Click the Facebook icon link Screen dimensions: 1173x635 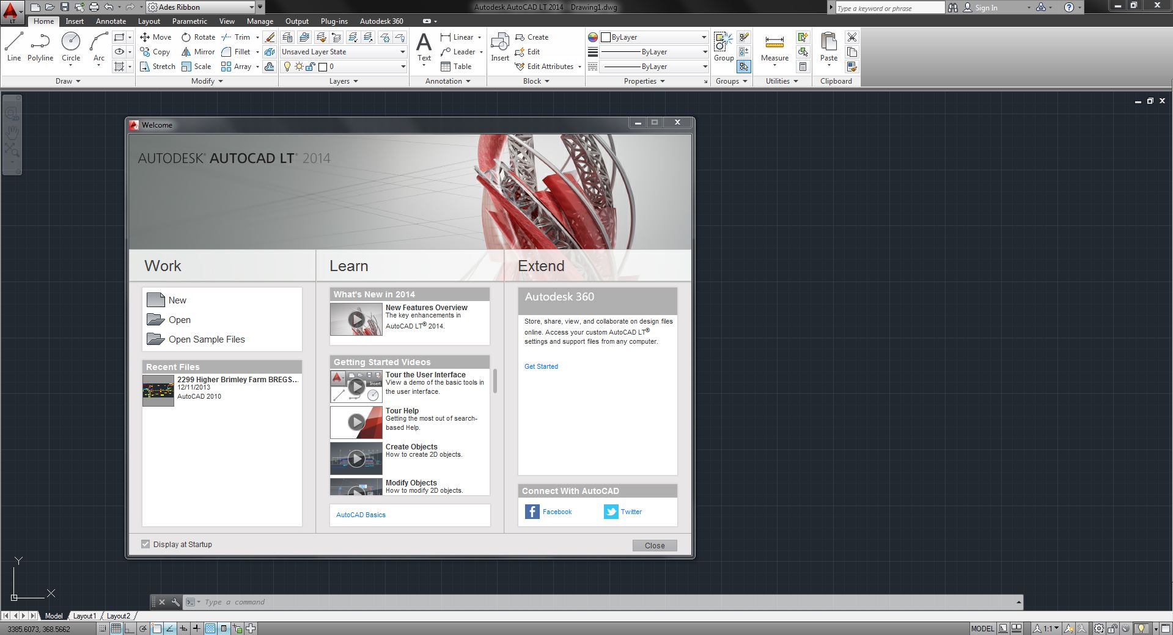[532, 512]
